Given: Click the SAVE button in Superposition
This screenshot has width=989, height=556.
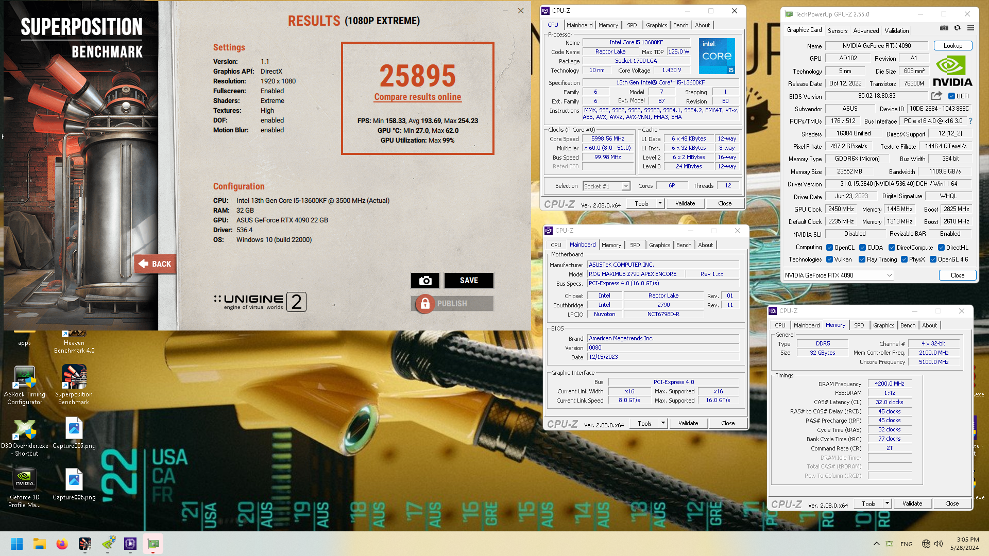Looking at the screenshot, I should tap(469, 281).
